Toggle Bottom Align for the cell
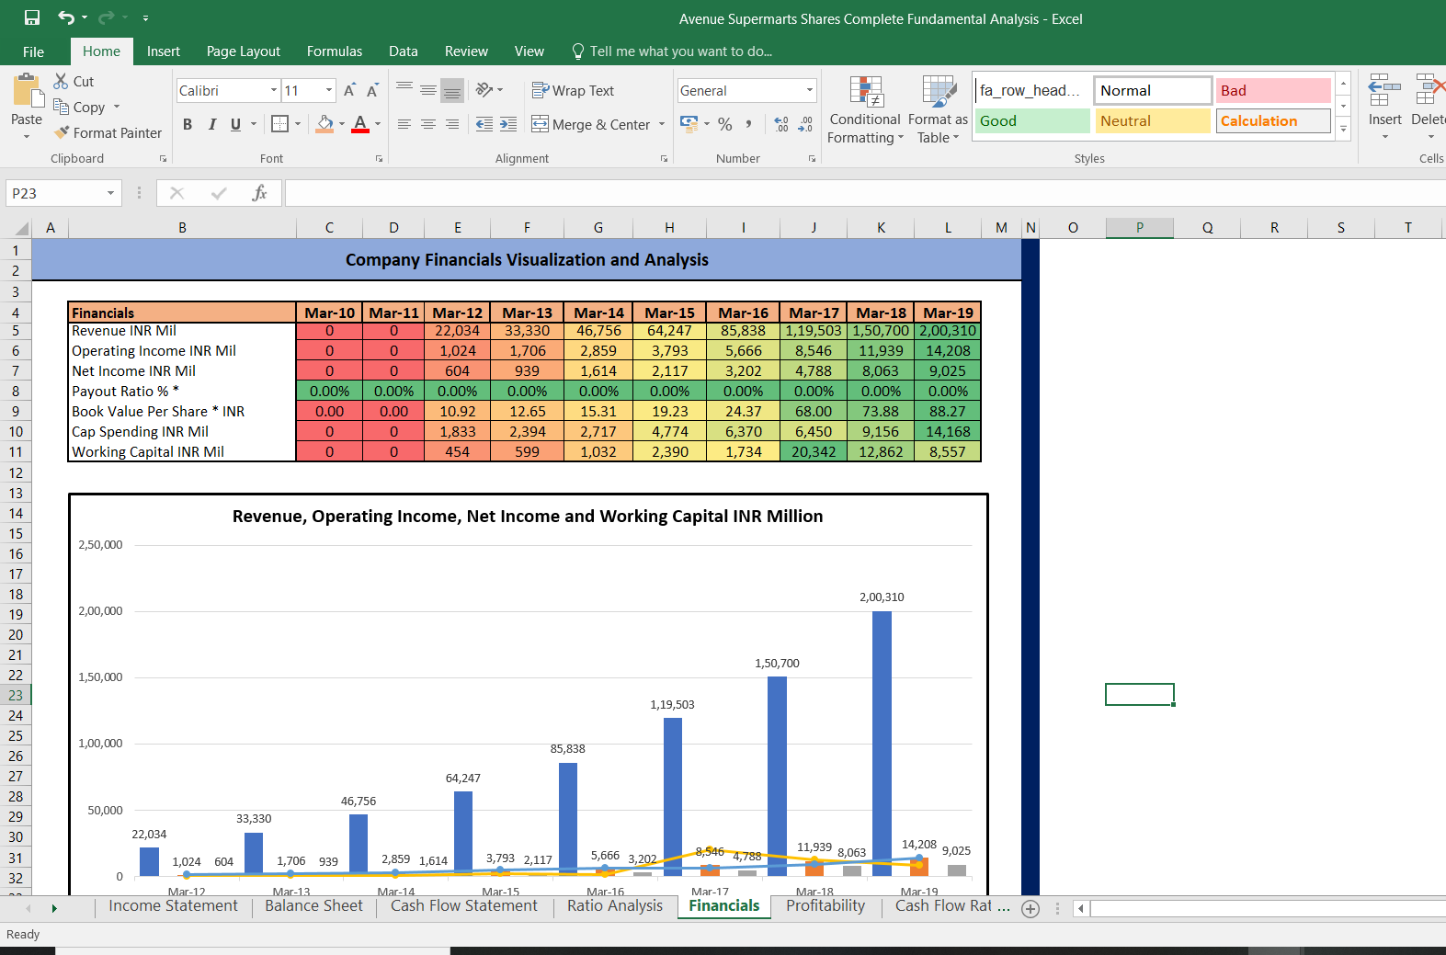This screenshot has width=1446, height=955. [x=452, y=90]
